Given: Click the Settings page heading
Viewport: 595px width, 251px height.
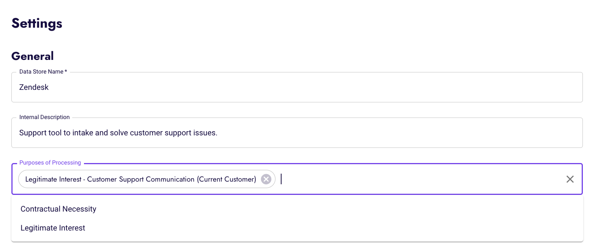Looking at the screenshot, I should point(37,24).
